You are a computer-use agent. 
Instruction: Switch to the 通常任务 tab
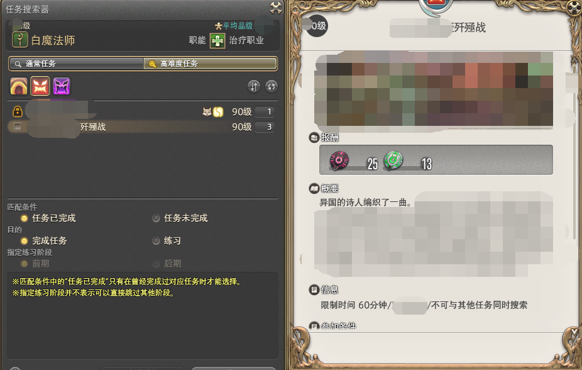point(77,64)
